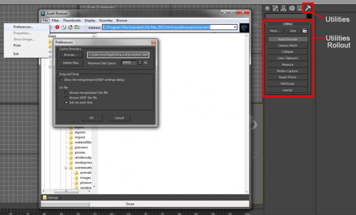Click the Sets button in Utilities
Viewport: 356px width, 215px height.
pos(293,31)
